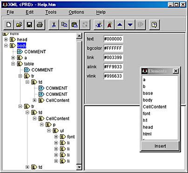
Task: Open help with the question mark icon
Action: 154,25
